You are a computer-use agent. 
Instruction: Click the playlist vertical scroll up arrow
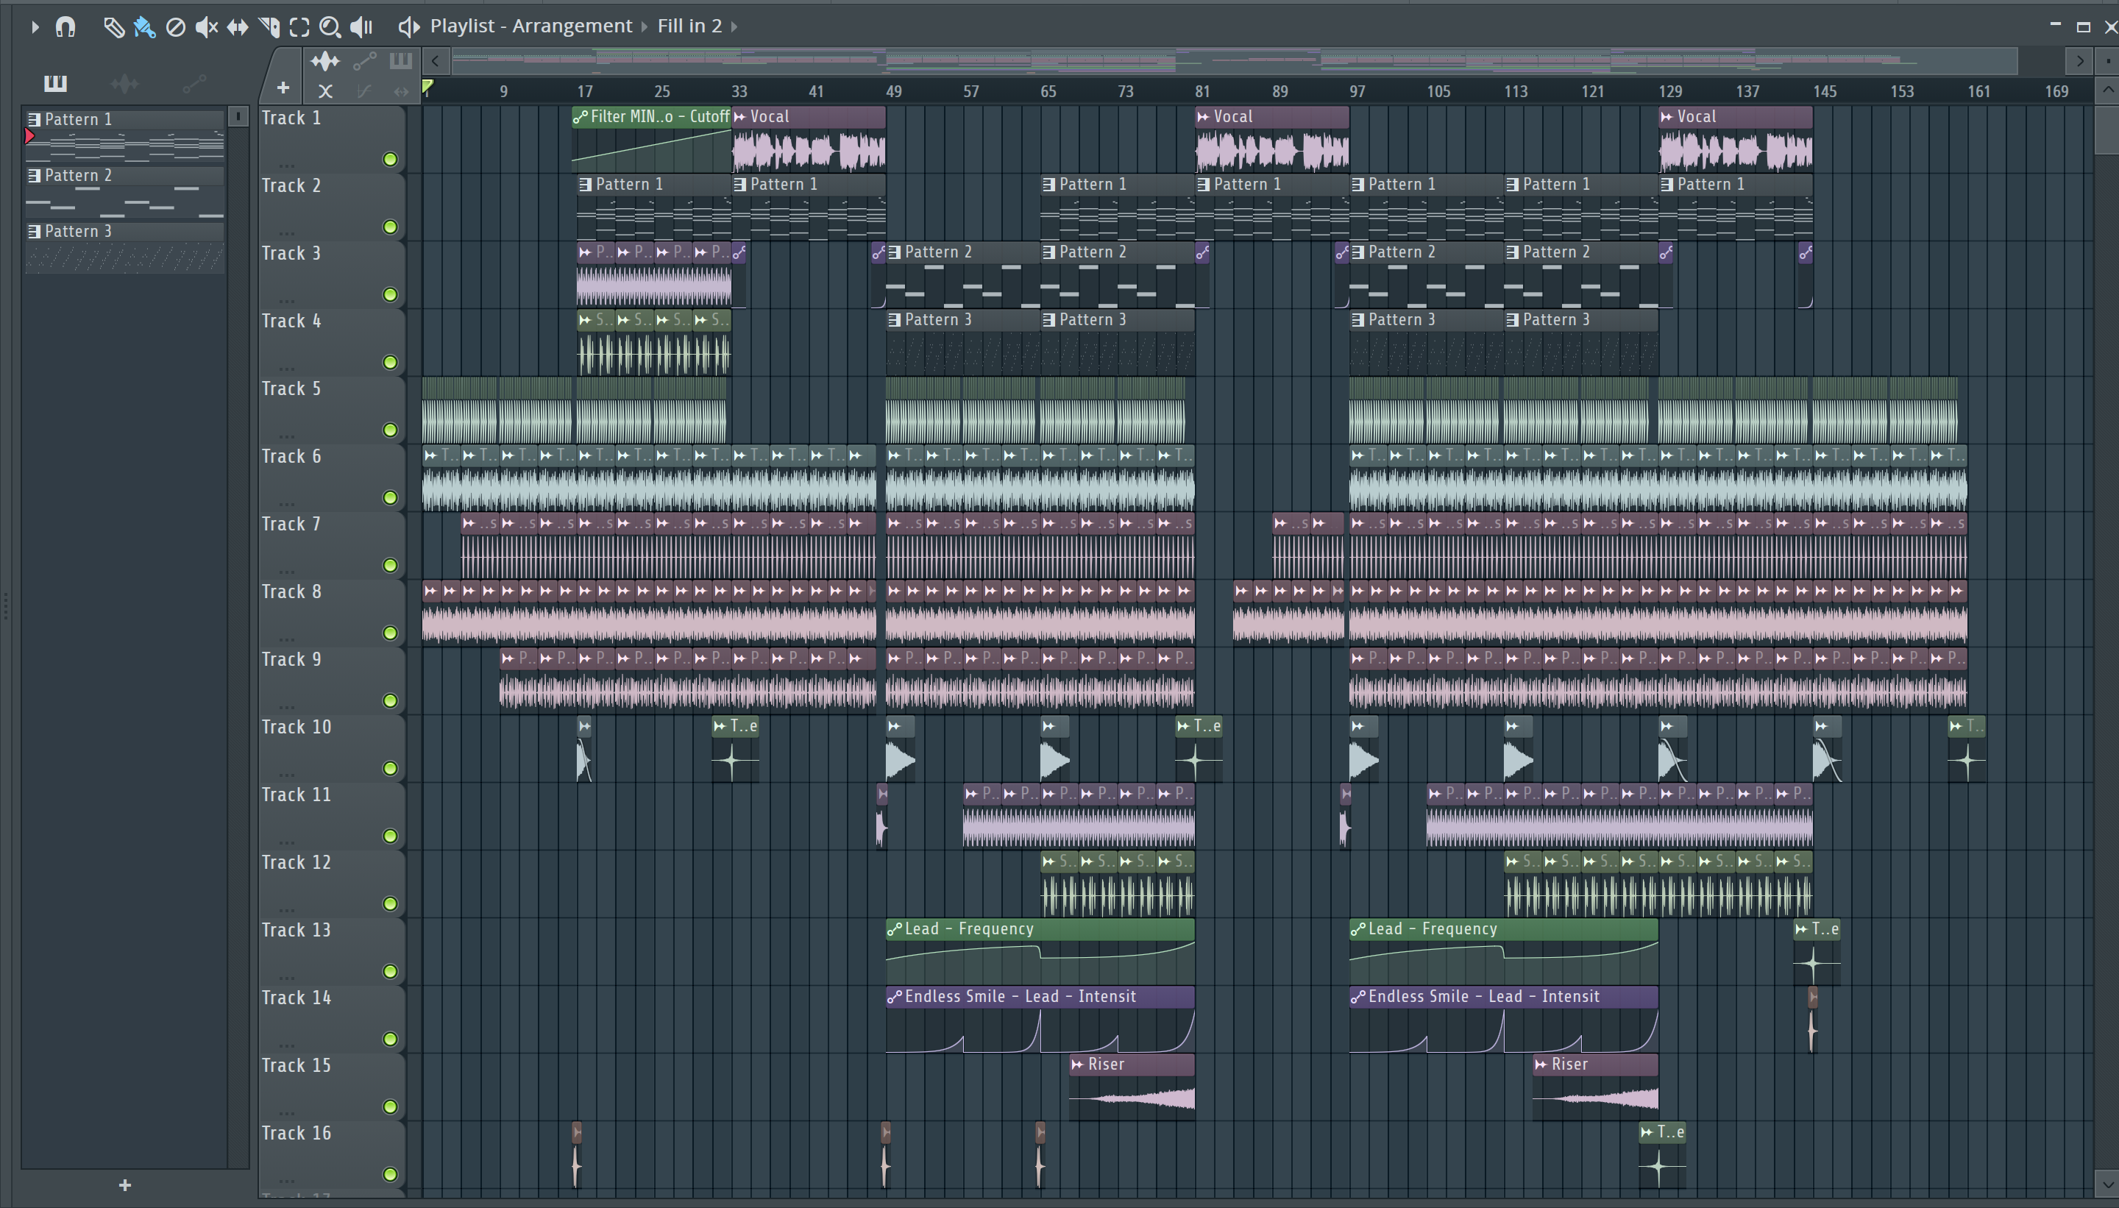[2108, 90]
